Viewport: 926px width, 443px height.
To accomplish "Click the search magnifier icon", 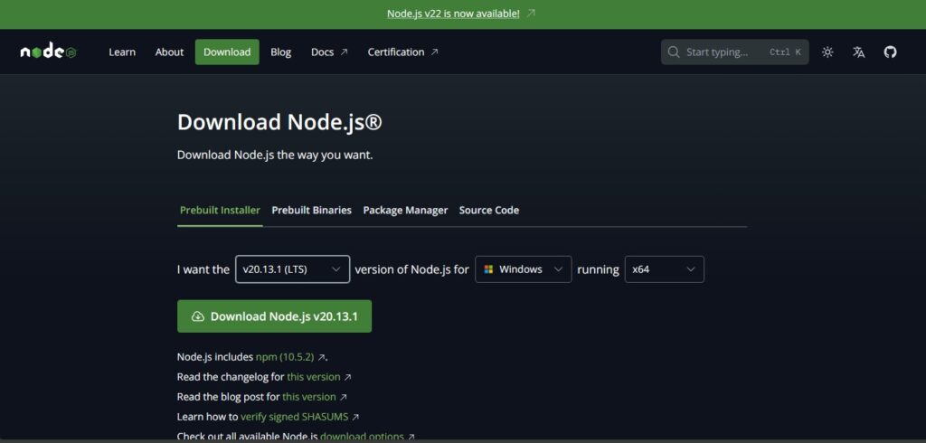I will (x=673, y=52).
